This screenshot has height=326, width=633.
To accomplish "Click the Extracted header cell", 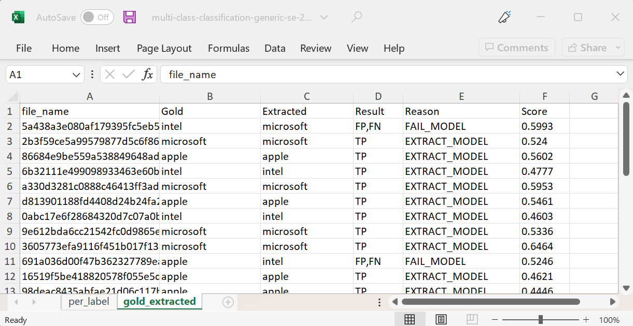I will click(307, 111).
